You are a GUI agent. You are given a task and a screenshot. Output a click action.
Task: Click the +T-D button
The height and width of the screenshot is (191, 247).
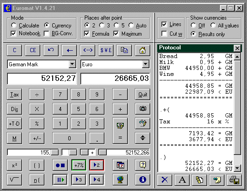point(14,123)
